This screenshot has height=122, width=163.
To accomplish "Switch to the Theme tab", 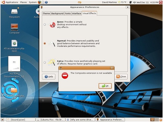I will 46,13.
